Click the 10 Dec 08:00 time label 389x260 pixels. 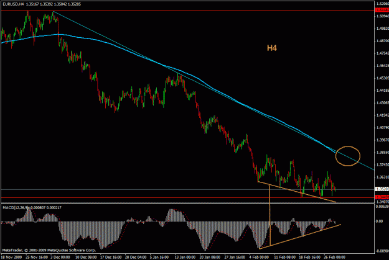86,257
